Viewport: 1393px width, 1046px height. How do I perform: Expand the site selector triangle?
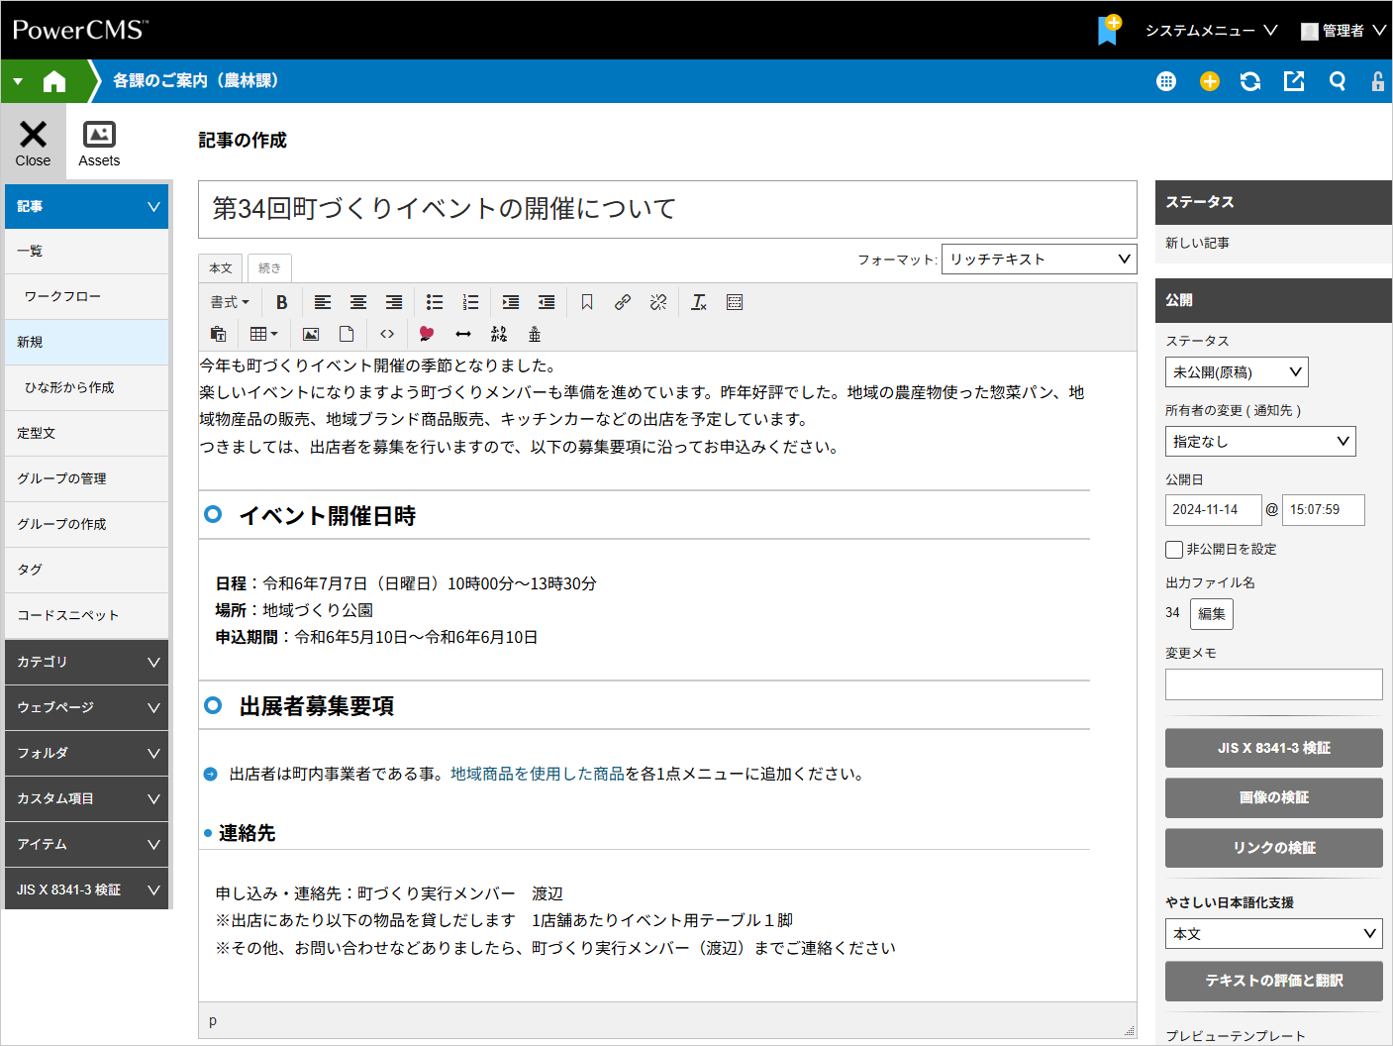pos(18,81)
